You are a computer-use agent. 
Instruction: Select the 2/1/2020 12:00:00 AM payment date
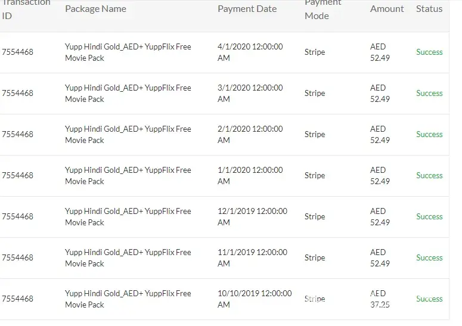point(250,135)
